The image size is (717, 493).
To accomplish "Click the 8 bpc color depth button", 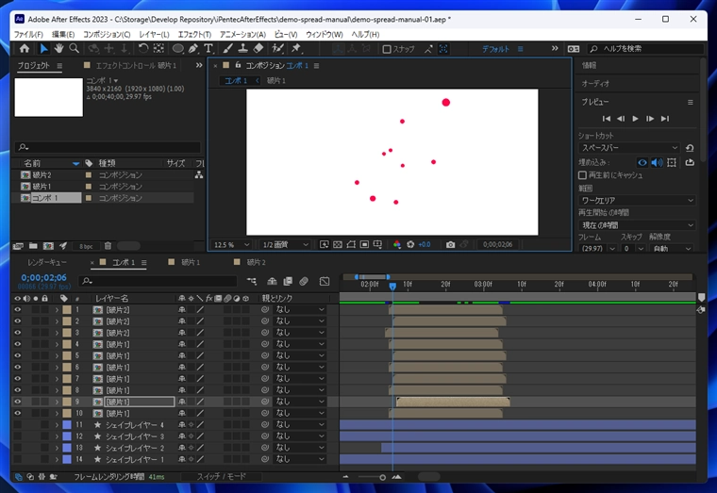I will pyautogui.click(x=86, y=246).
